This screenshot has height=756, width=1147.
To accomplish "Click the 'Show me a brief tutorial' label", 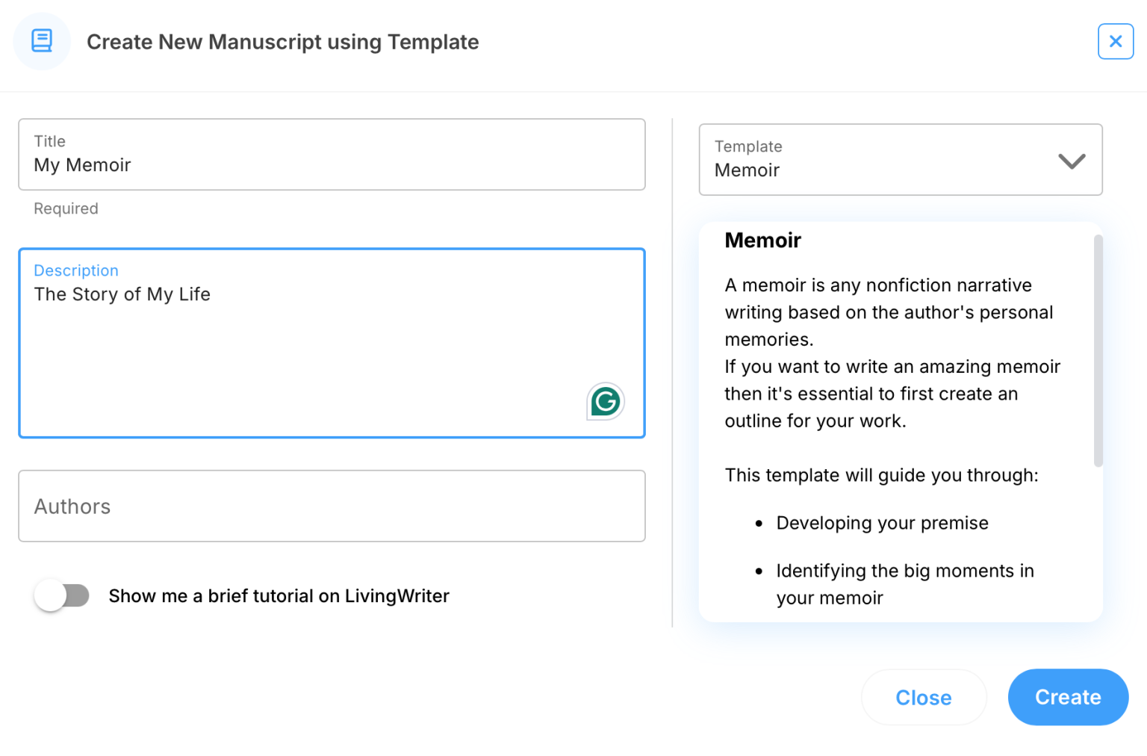I will pos(279,596).
